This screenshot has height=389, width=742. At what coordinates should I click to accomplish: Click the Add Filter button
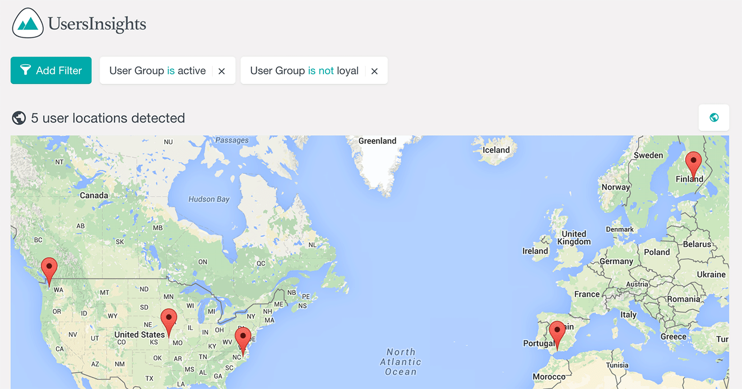click(x=51, y=70)
